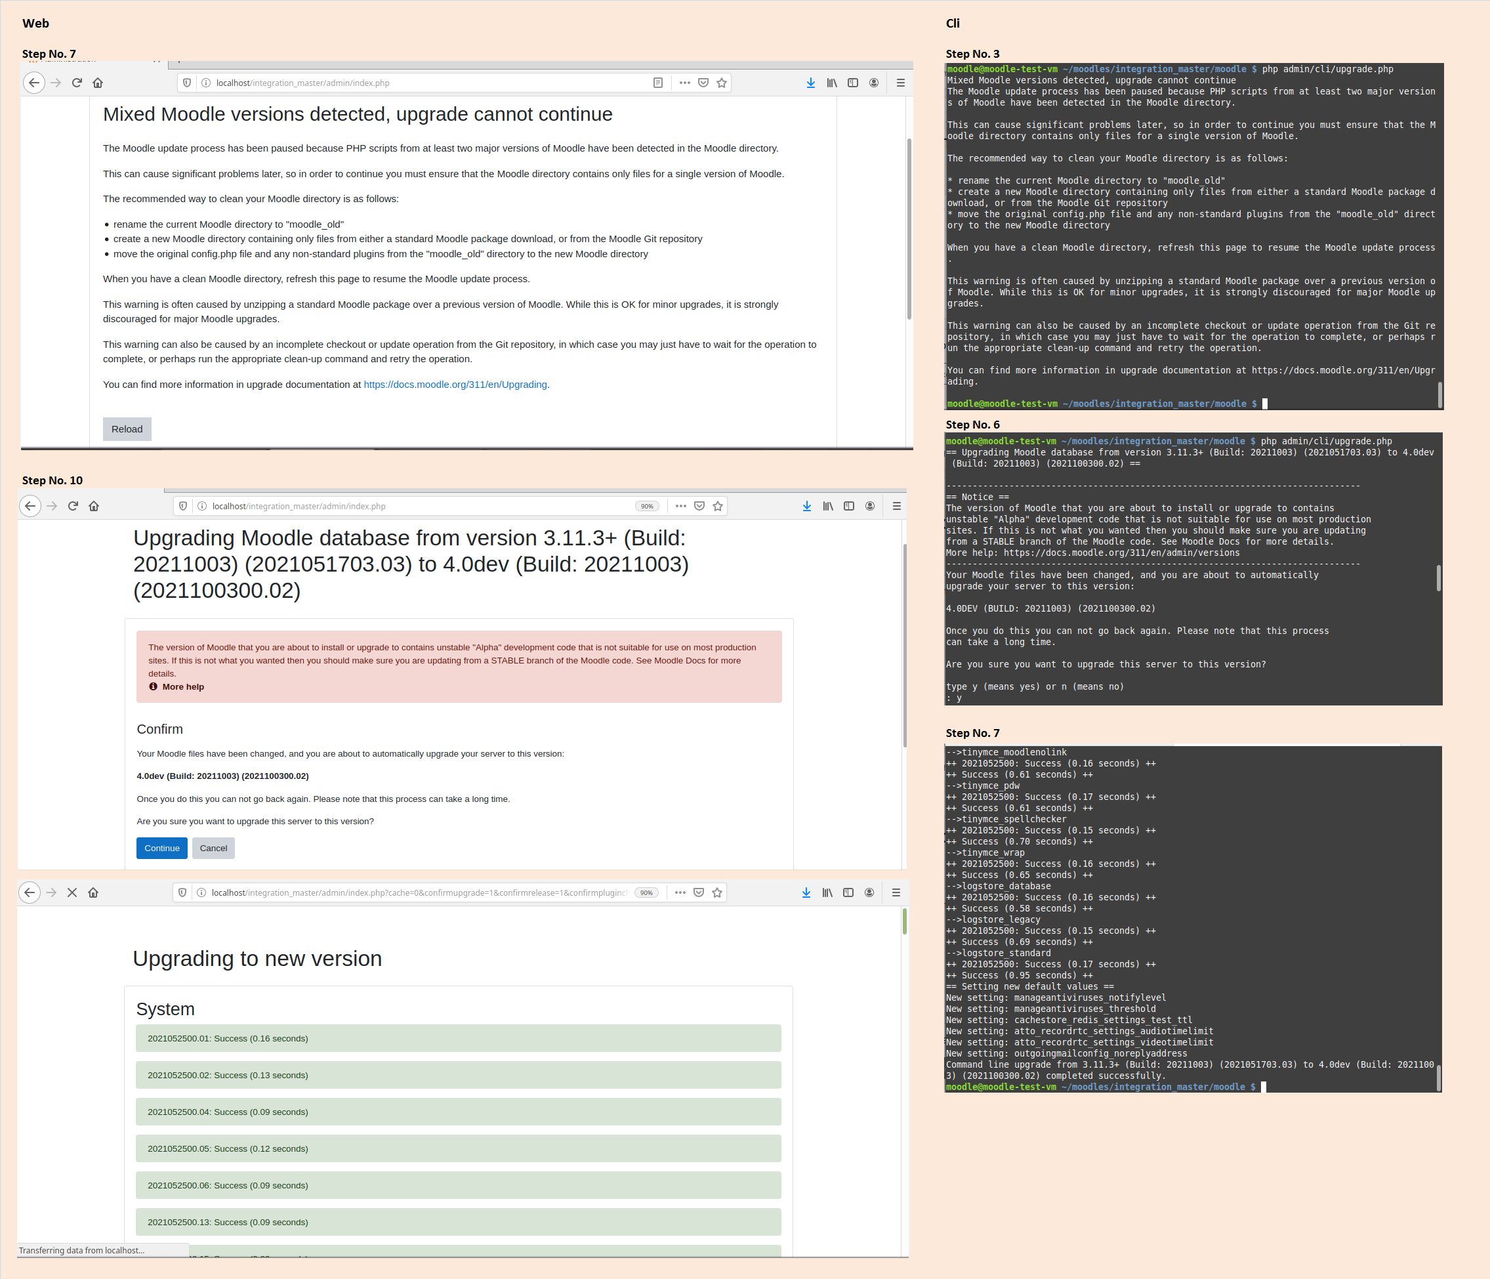Open page actions menu in Mixed Moodle versions browser

coord(684,83)
